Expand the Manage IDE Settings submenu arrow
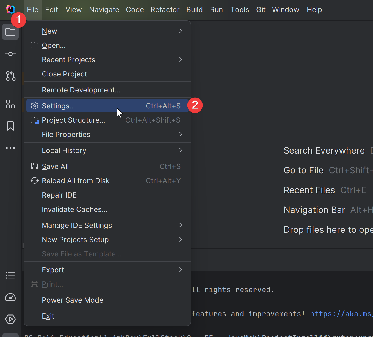The width and height of the screenshot is (373, 337). pyautogui.click(x=181, y=225)
